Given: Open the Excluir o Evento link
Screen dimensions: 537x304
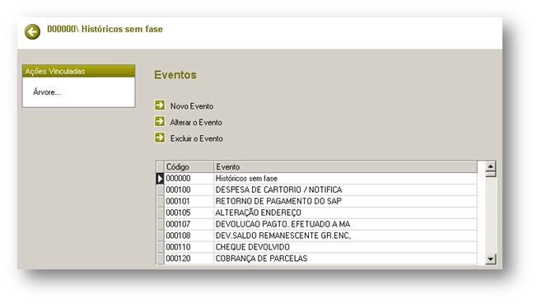Looking at the screenshot, I should pos(197,138).
